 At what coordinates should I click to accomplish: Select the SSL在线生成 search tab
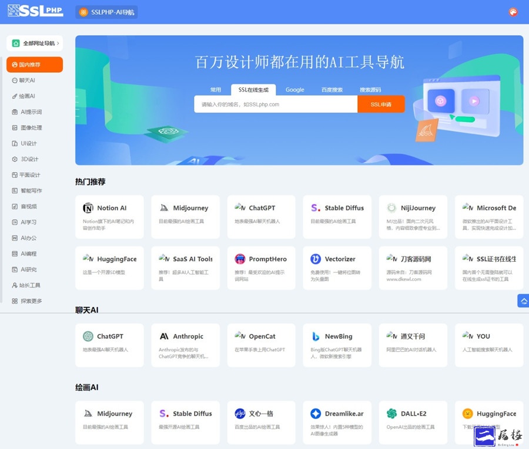point(253,90)
